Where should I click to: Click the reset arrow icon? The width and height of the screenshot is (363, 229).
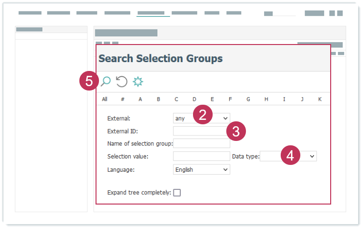(x=121, y=81)
